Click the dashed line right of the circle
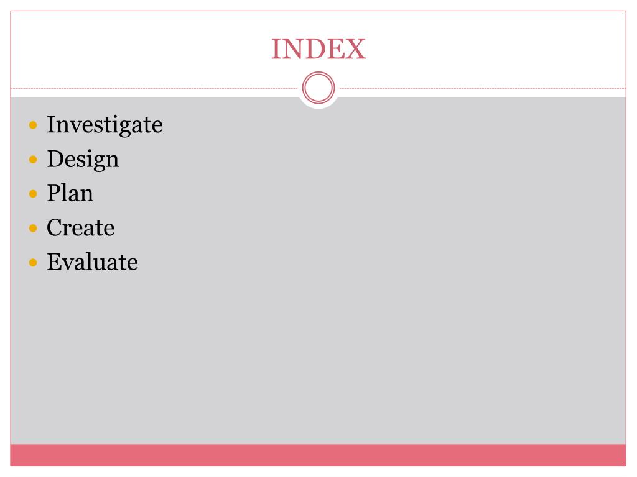 tap(483, 88)
